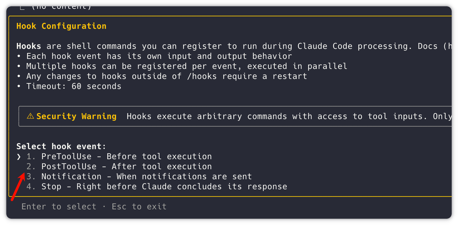Click the Security Warning label
Image resolution: width=458 pixels, height=225 pixels.
point(76,116)
